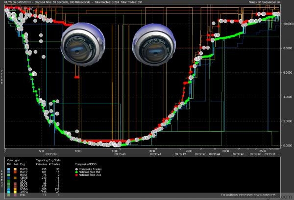
Task: Click the BATS ask color swatch
Action: (x=15, y=169)
